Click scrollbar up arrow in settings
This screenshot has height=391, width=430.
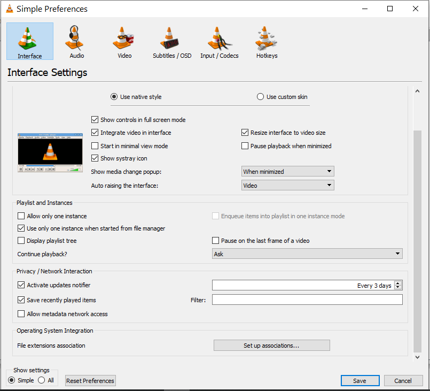[417, 91]
